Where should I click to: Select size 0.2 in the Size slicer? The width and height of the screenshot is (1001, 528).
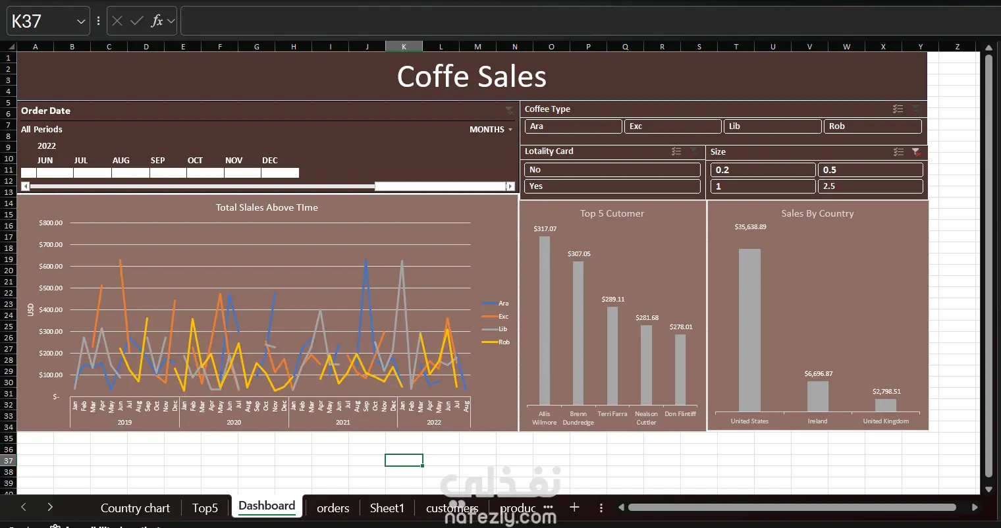pyautogui.click(x=763, y=170)
